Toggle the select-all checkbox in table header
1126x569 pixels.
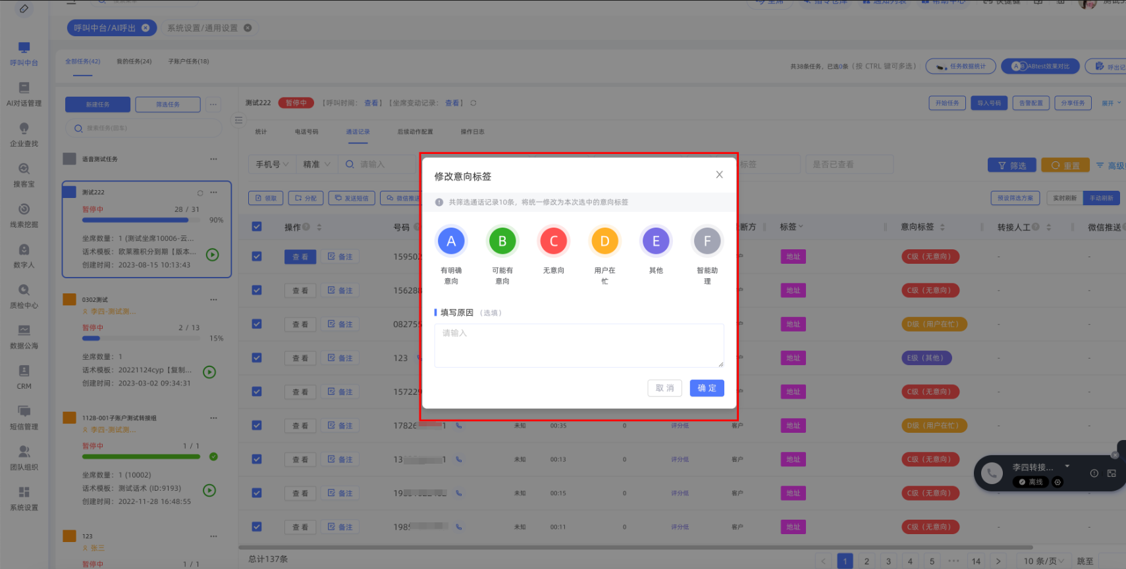tap(257, 227)
